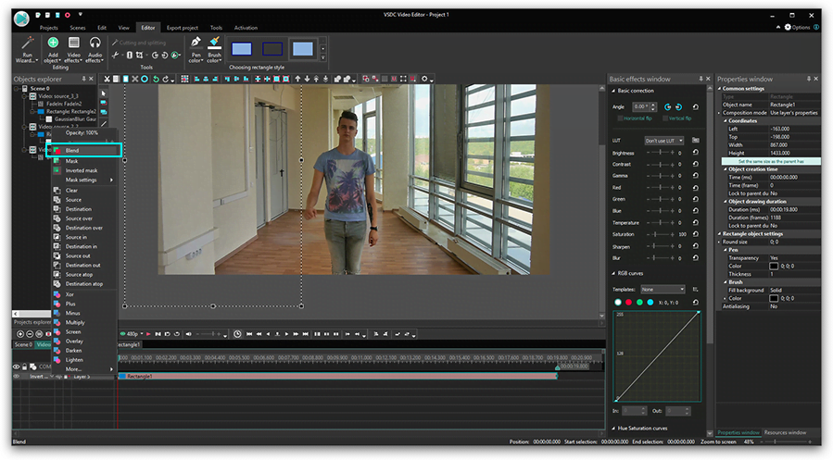This screenshot has width=833, height=460.
Task: Open the LUT folder browse icon
Action: pyautogui.click(x=696, y=141)
